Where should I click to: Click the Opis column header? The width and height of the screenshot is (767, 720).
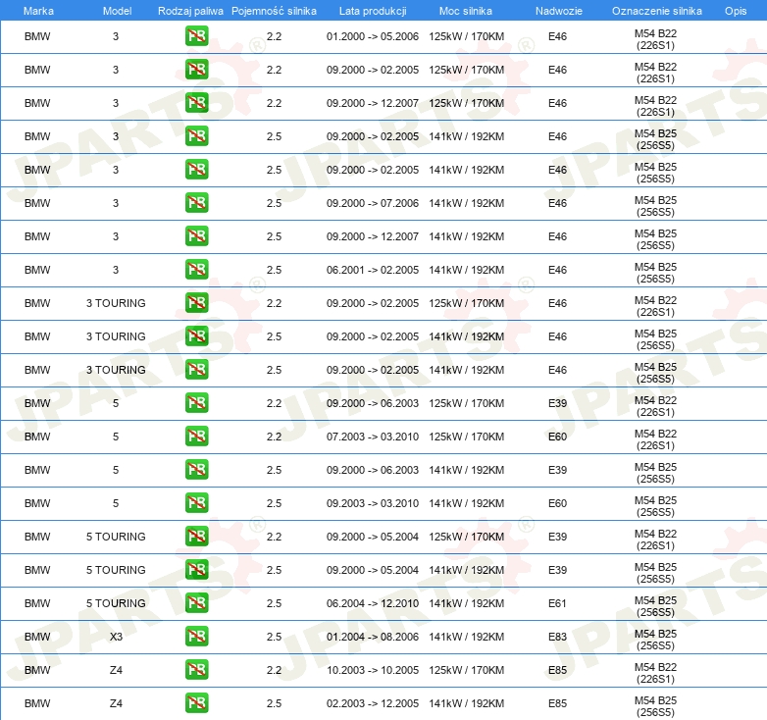(x=736, y=11)
